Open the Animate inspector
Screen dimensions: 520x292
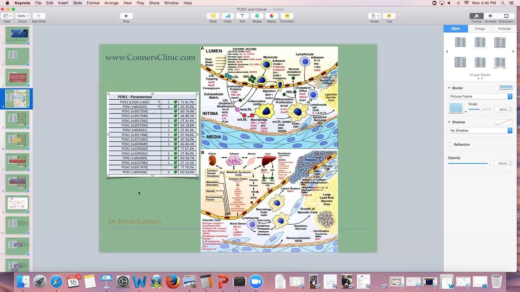[x=490, y=16]
